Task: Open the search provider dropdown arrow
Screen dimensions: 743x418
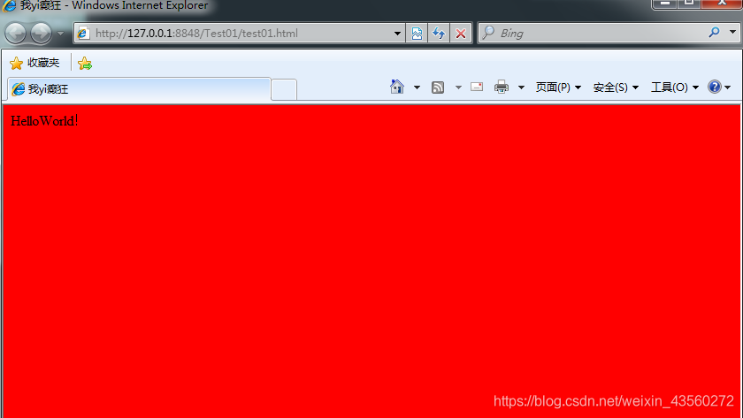Action: 732,33
